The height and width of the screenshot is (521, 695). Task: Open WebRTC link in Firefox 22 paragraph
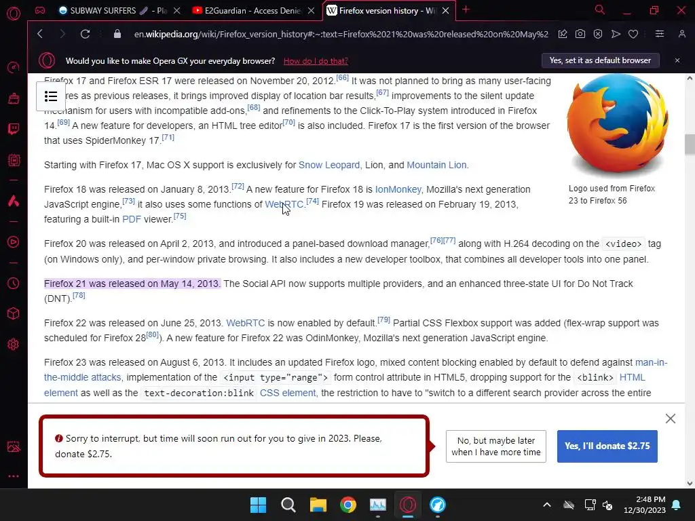click(246, 323)
